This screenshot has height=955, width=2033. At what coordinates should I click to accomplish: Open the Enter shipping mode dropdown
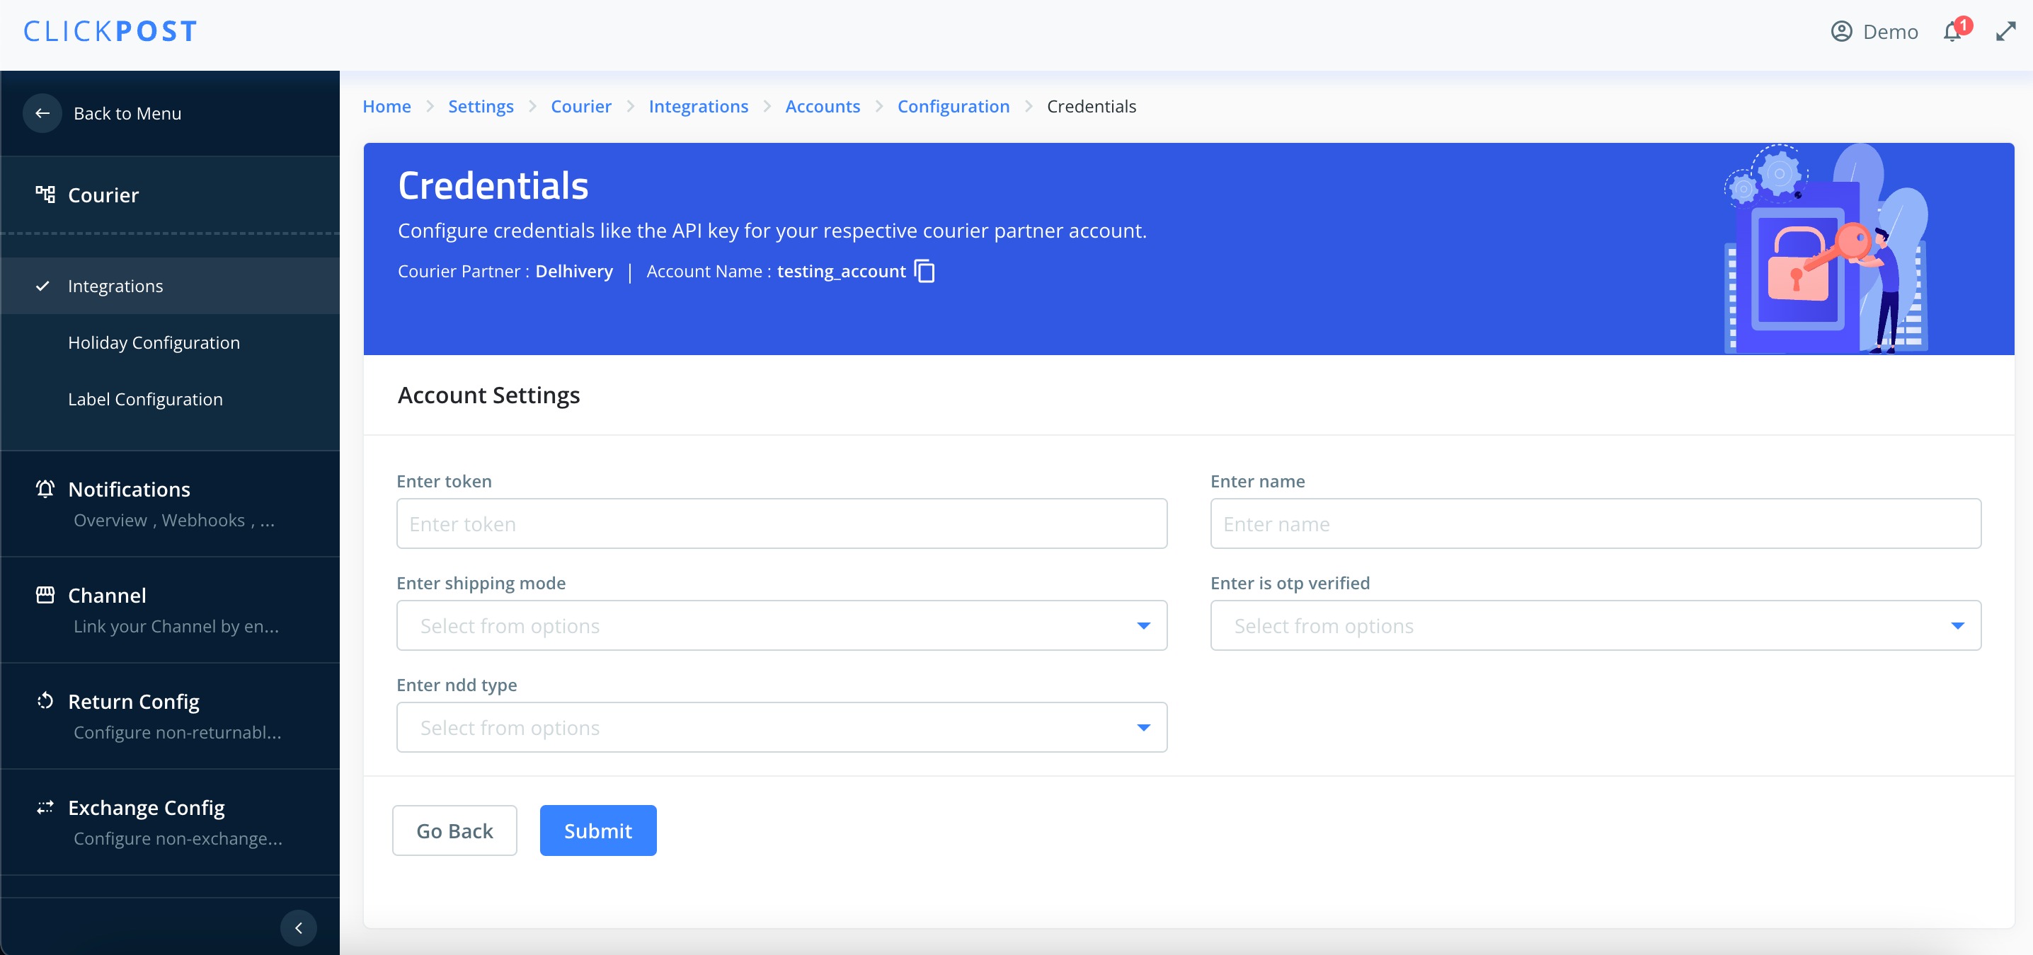coord(781,625)
